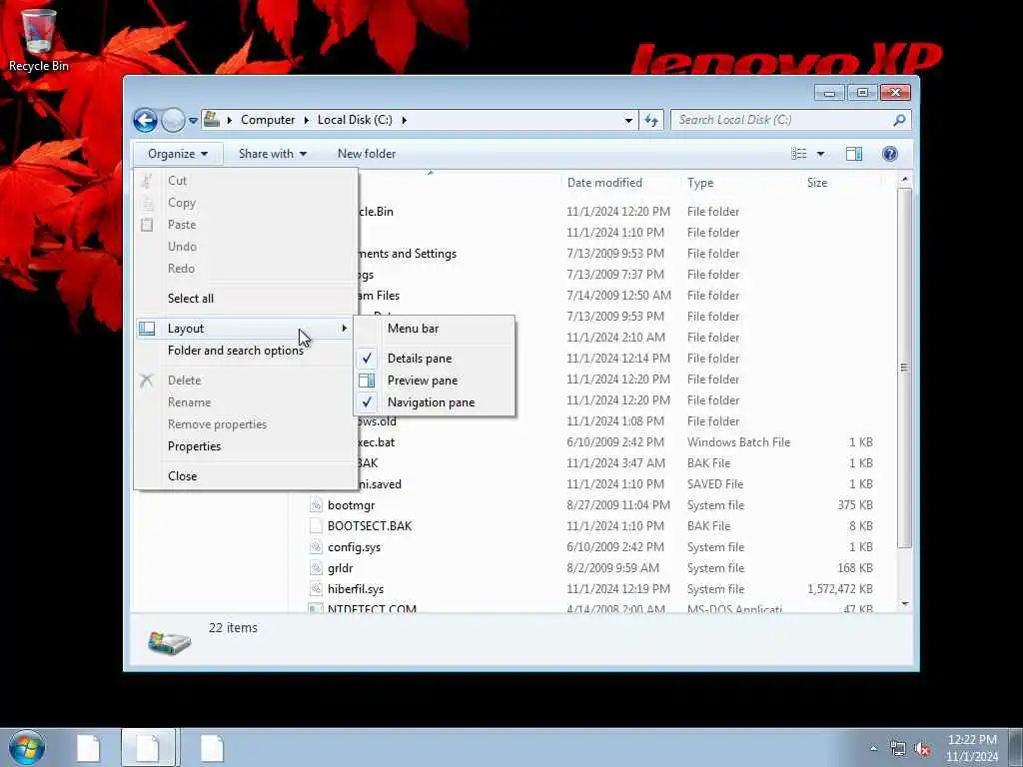Select the grldr file
The width and height of the screenshot is (1023, 767).
tap(340, 568)
